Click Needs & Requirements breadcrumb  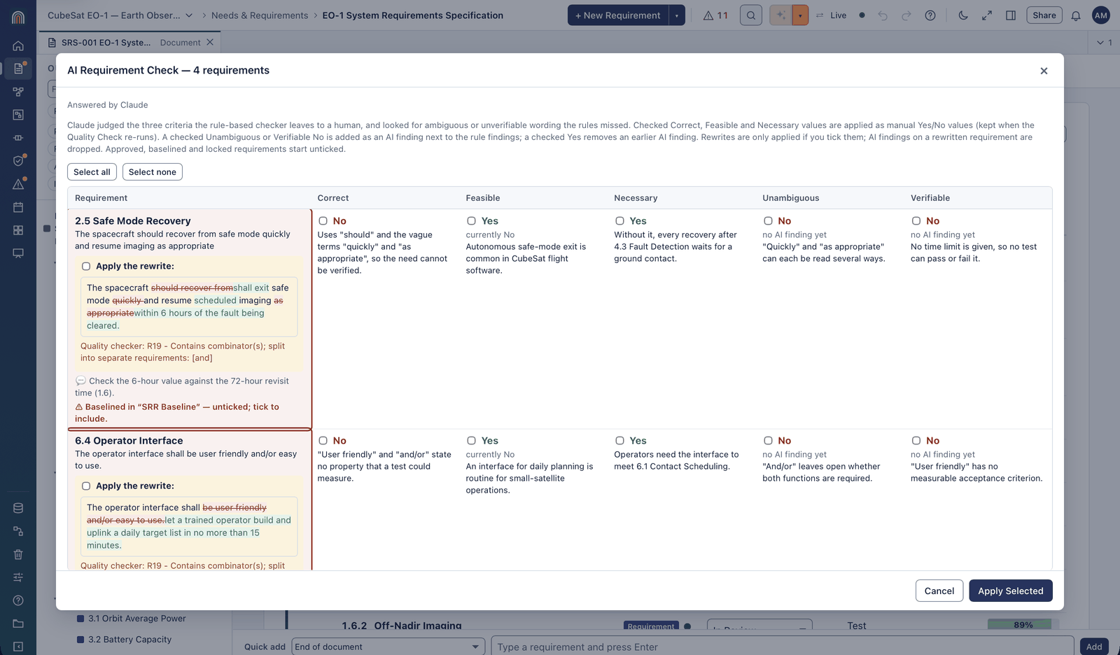click(x=260, y=15)
